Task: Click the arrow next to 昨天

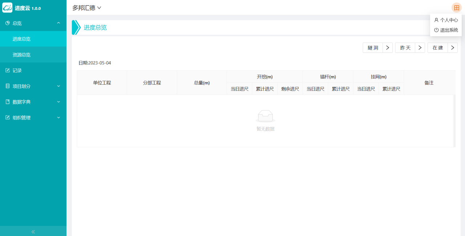Action: pos(420,48)
